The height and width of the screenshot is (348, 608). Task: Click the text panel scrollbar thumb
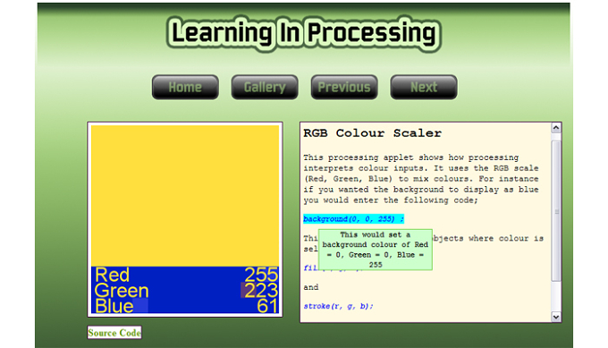556,211
